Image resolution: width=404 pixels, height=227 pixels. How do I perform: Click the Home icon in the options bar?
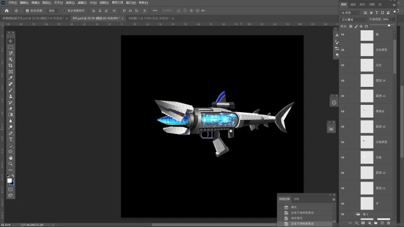click(6, 10)
